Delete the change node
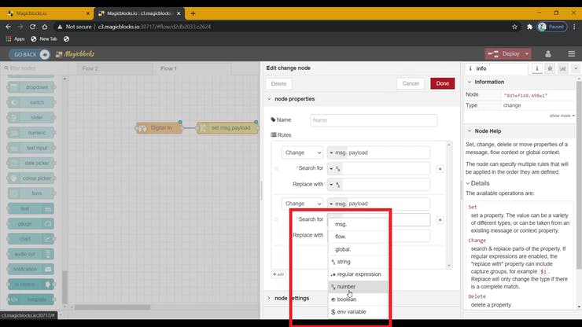 click(278, 84)
